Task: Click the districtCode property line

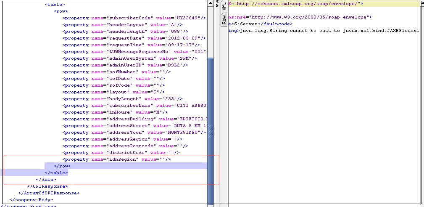Action: tap(121, 153)
